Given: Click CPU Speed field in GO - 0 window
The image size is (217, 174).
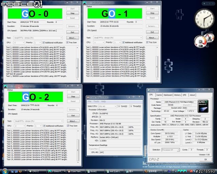Looking at the screenshot, I should (41, 31).
